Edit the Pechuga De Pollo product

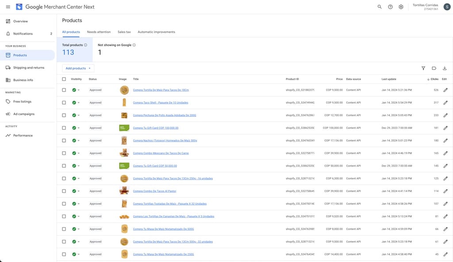445,115
